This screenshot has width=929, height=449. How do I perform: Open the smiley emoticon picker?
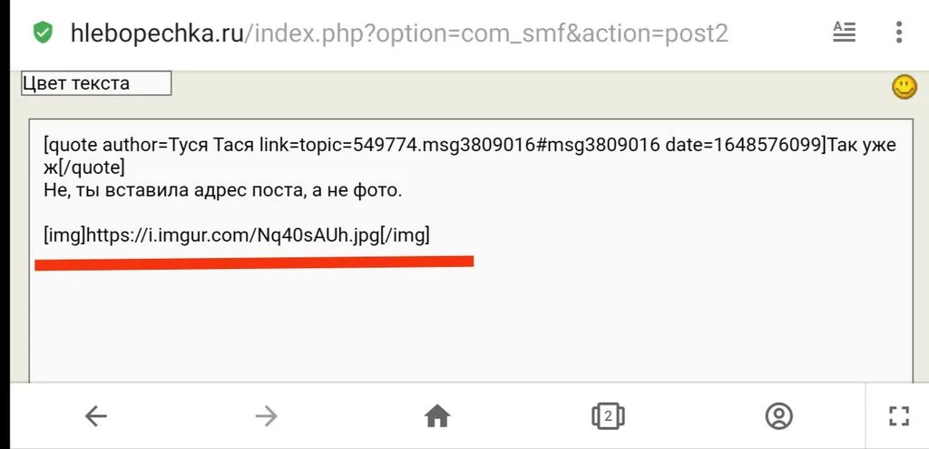[x=904, y=87]
